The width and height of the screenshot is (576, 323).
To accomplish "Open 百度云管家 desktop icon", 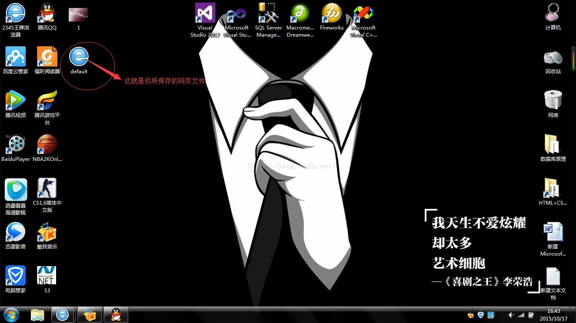I will [16, 61].
